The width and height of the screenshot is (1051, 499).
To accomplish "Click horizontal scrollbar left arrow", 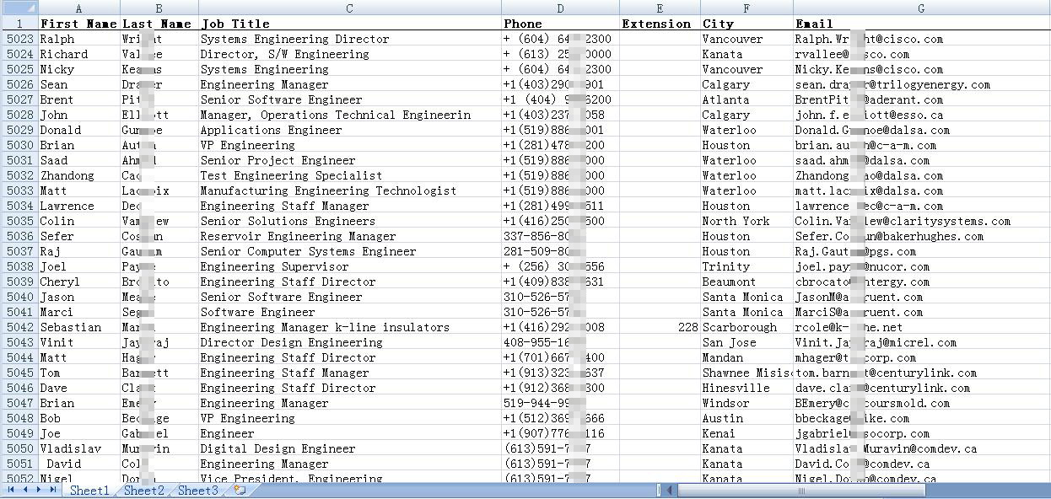I will pos(671,490).
